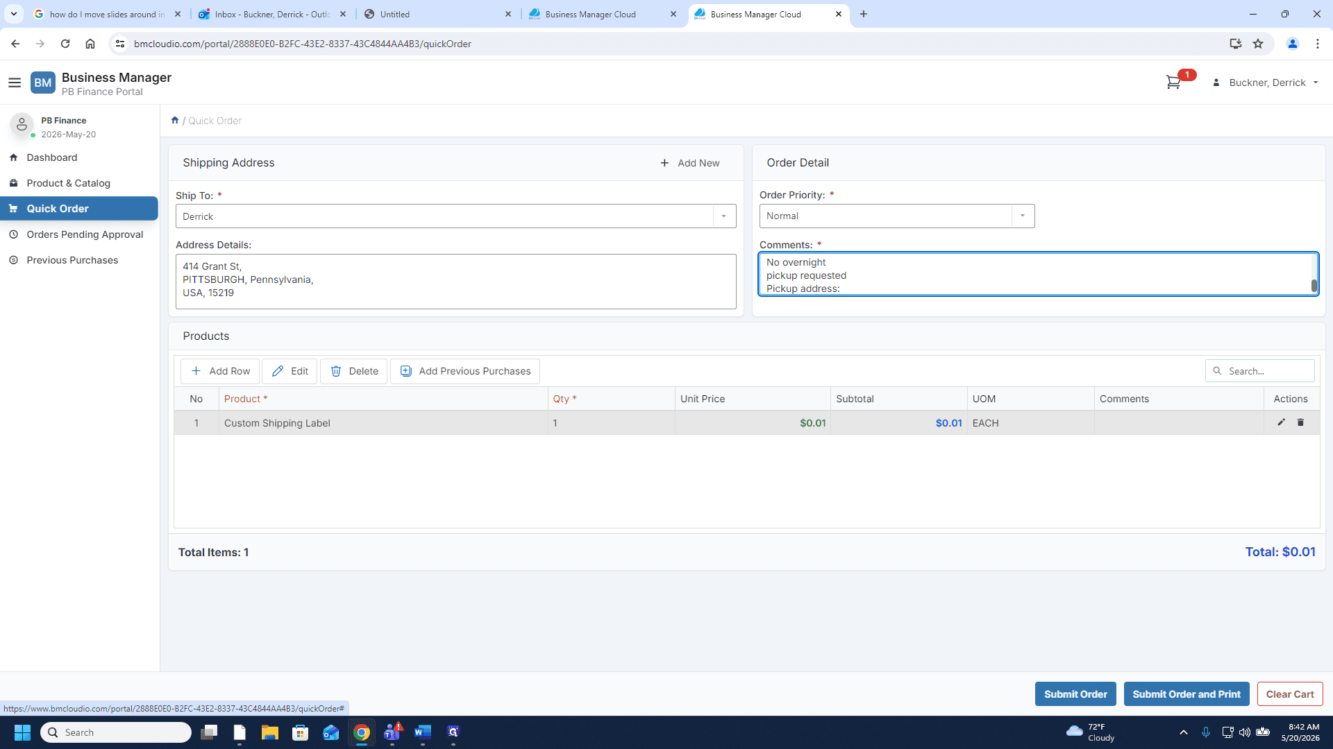The width and height of the screenshot is (1333, 749).
Task: Switch to the Inbox Outlook browser tab
Action: tap(272, 14)
